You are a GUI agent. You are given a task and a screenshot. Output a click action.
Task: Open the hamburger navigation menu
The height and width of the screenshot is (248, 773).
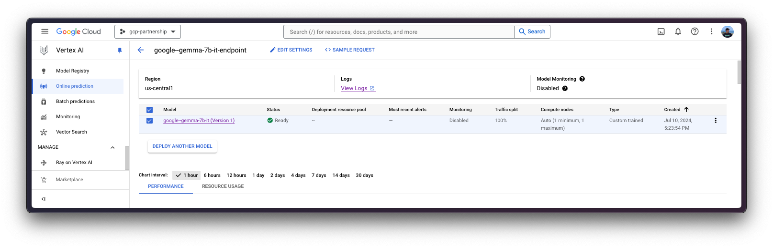[x=45, y=31]
